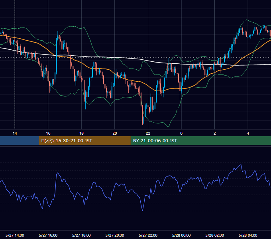Click the 4 hour label on price chart axis
This screenshot has width=271, height=239.
[248, 133]
